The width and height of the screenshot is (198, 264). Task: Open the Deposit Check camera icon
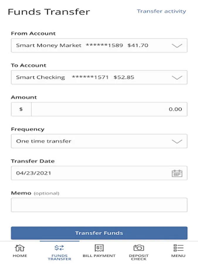click(x=139, y=248)
